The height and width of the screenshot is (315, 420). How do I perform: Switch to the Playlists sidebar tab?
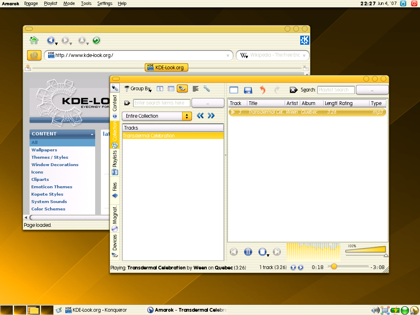115,162
